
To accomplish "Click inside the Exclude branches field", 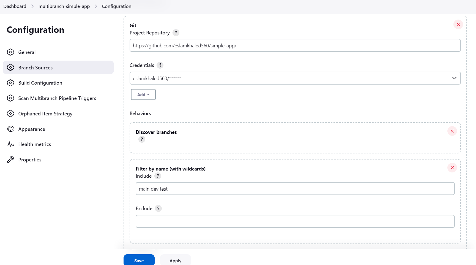I will [x=295, y=221].
